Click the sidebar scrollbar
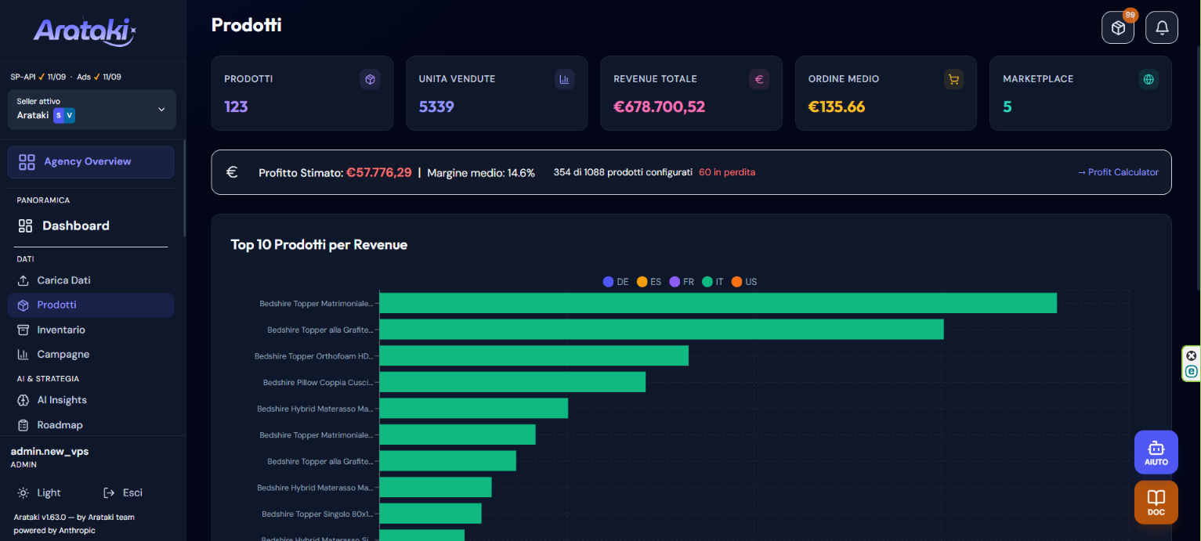1201x541 pixels. (x=184, y=188)
